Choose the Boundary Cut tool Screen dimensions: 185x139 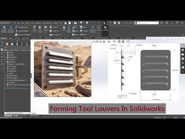click(55, 35)
